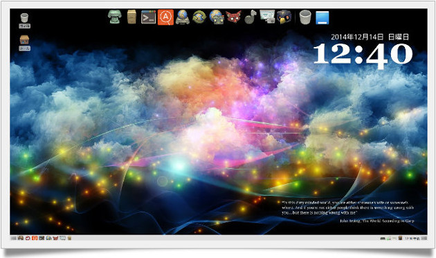The image size is (436, 258).
Task: Open the terminal from the dock
Action: [148, 17]
